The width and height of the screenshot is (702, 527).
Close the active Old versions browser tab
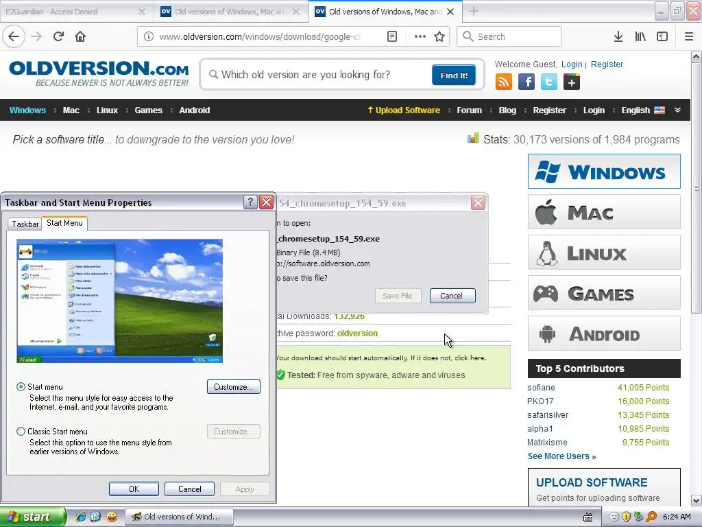[x=450, y=12]
